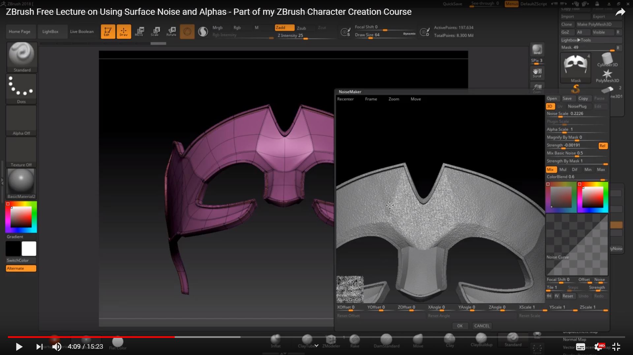The height and width of the screenshot is (355, 633).
Task: Toggle Rgb channel
Action: 237,28
